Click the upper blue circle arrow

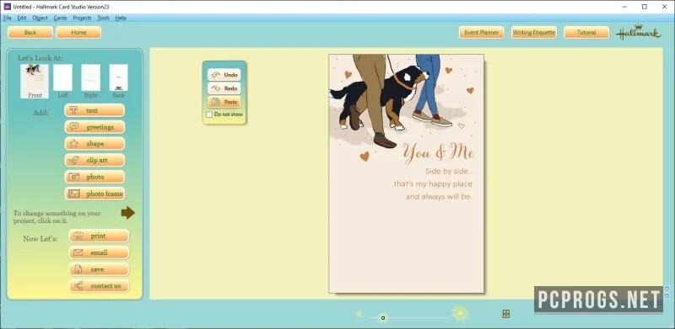667,289
